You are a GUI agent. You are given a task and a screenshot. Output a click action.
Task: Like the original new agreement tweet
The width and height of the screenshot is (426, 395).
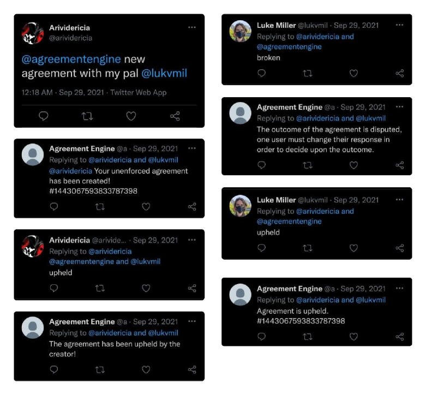[131, 116]
